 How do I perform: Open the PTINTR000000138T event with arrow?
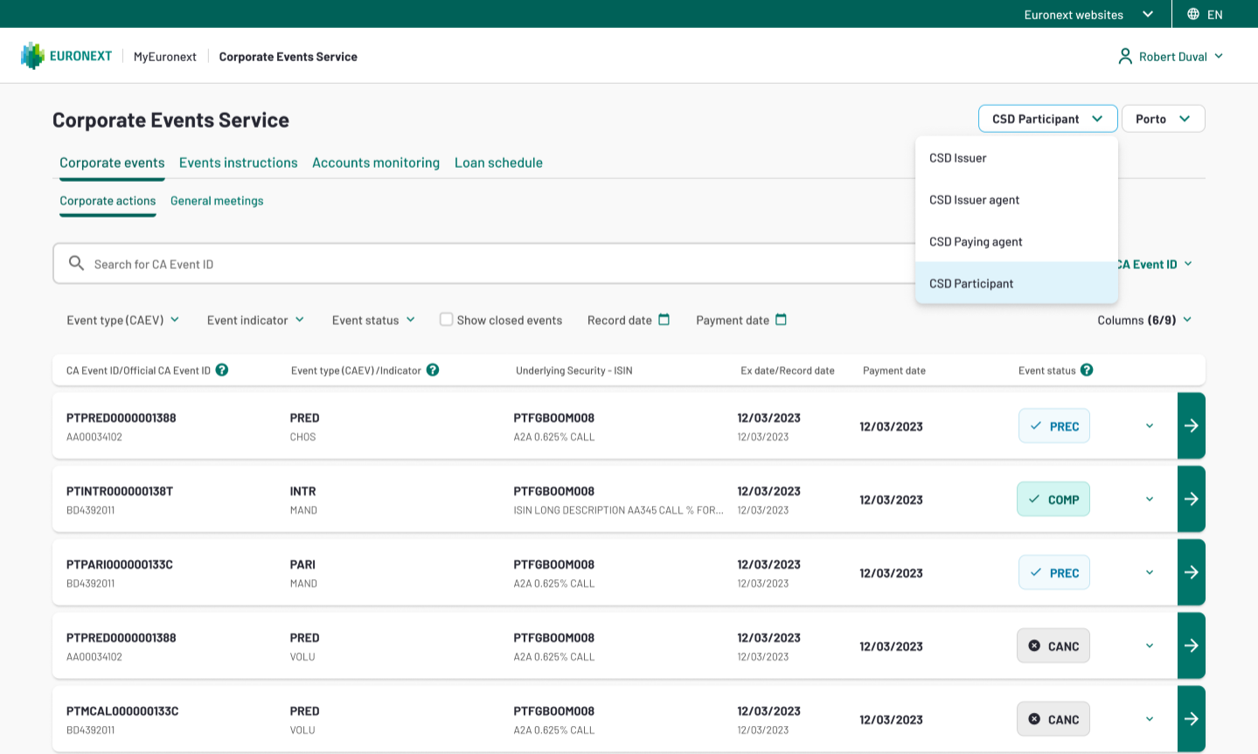tap(1192, 499)
